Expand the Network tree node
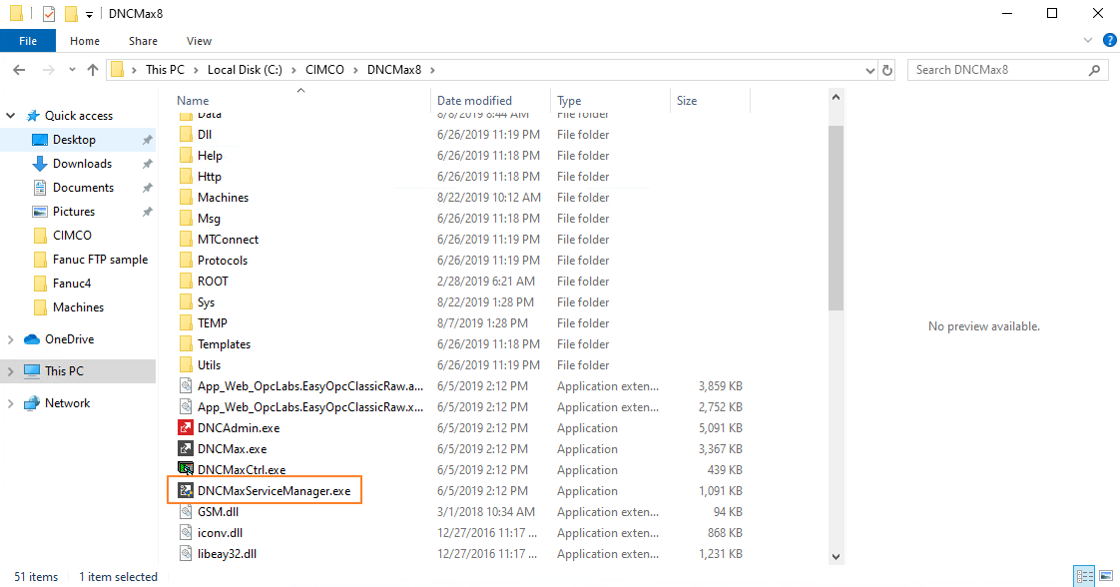Image resolution: width=1120 pixels, height=587 pixels. coord(11,403)
